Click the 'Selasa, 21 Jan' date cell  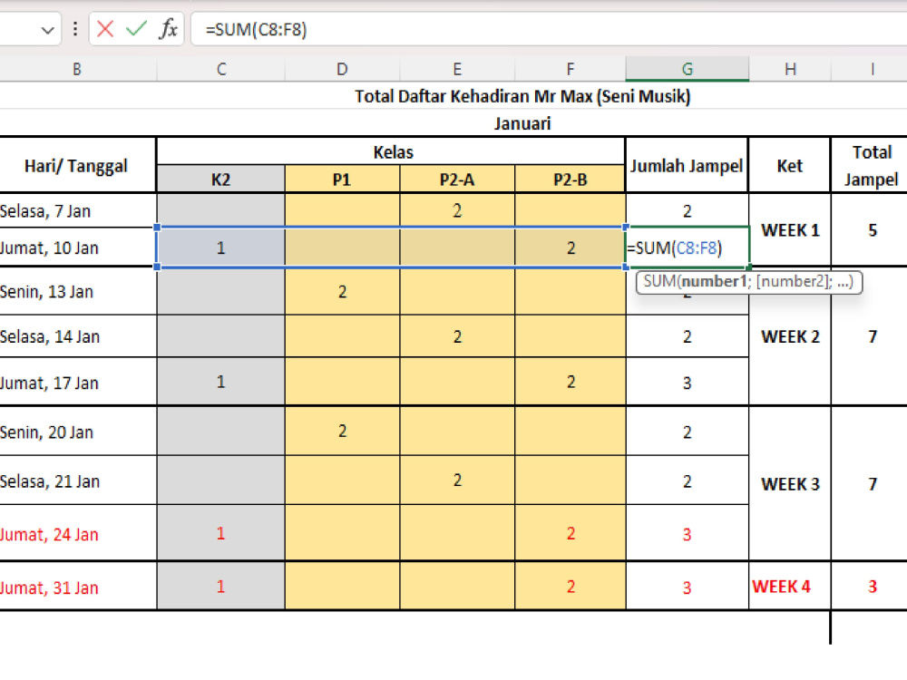(77, 481)
